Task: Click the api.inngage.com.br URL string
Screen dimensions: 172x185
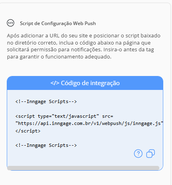Action: pyautogui.click(x=89, y=123)
